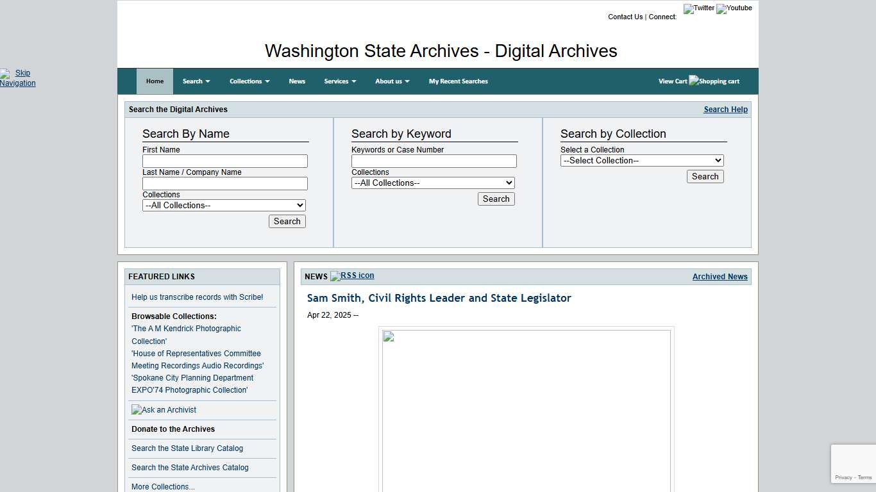
Task: Open the Archived News link
Action: pos(720,276)
